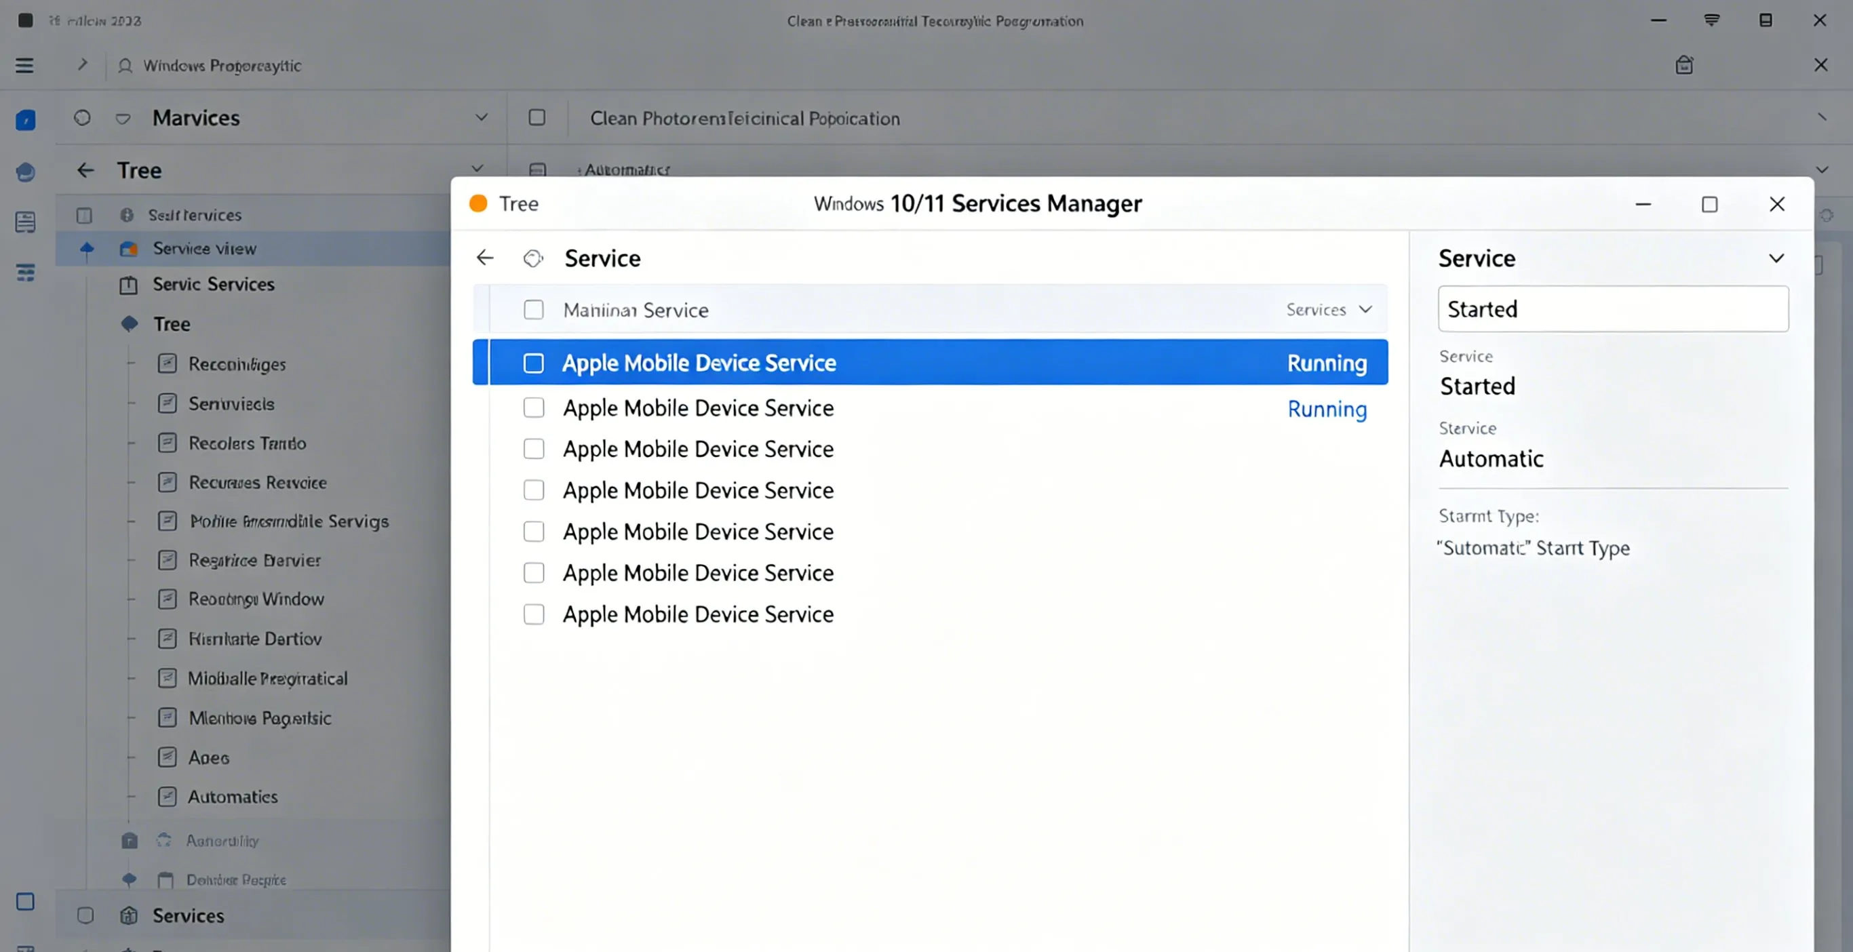This screenshot has height=952, width=1853.
Task: Select Mlenhors Pagɛıtsic tree item
Action: pyautogui.click(x=260, y=717)
